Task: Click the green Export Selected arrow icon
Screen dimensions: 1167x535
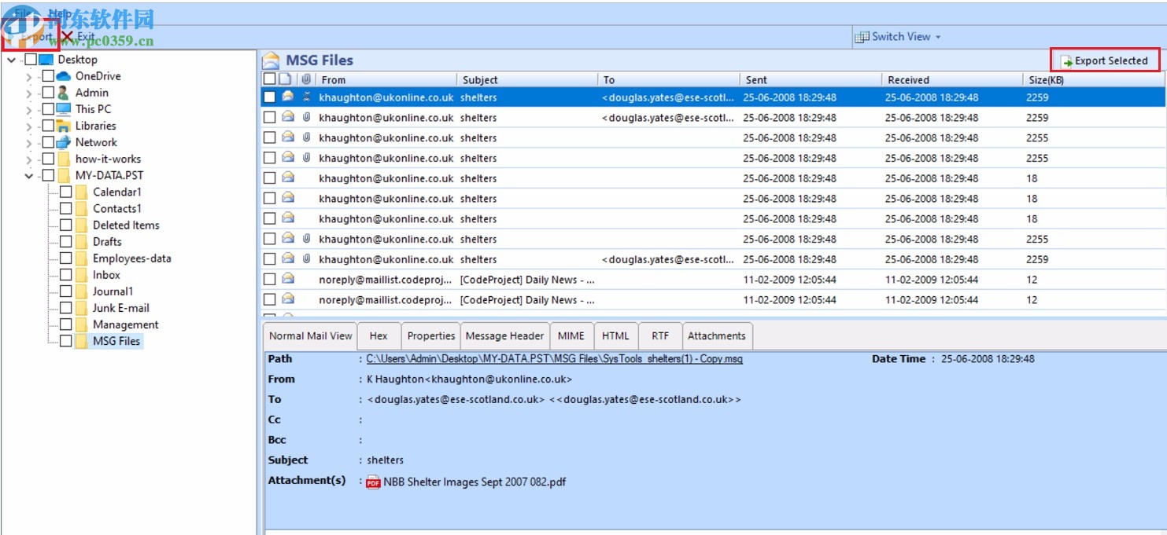Action: tap(1065, 60)
